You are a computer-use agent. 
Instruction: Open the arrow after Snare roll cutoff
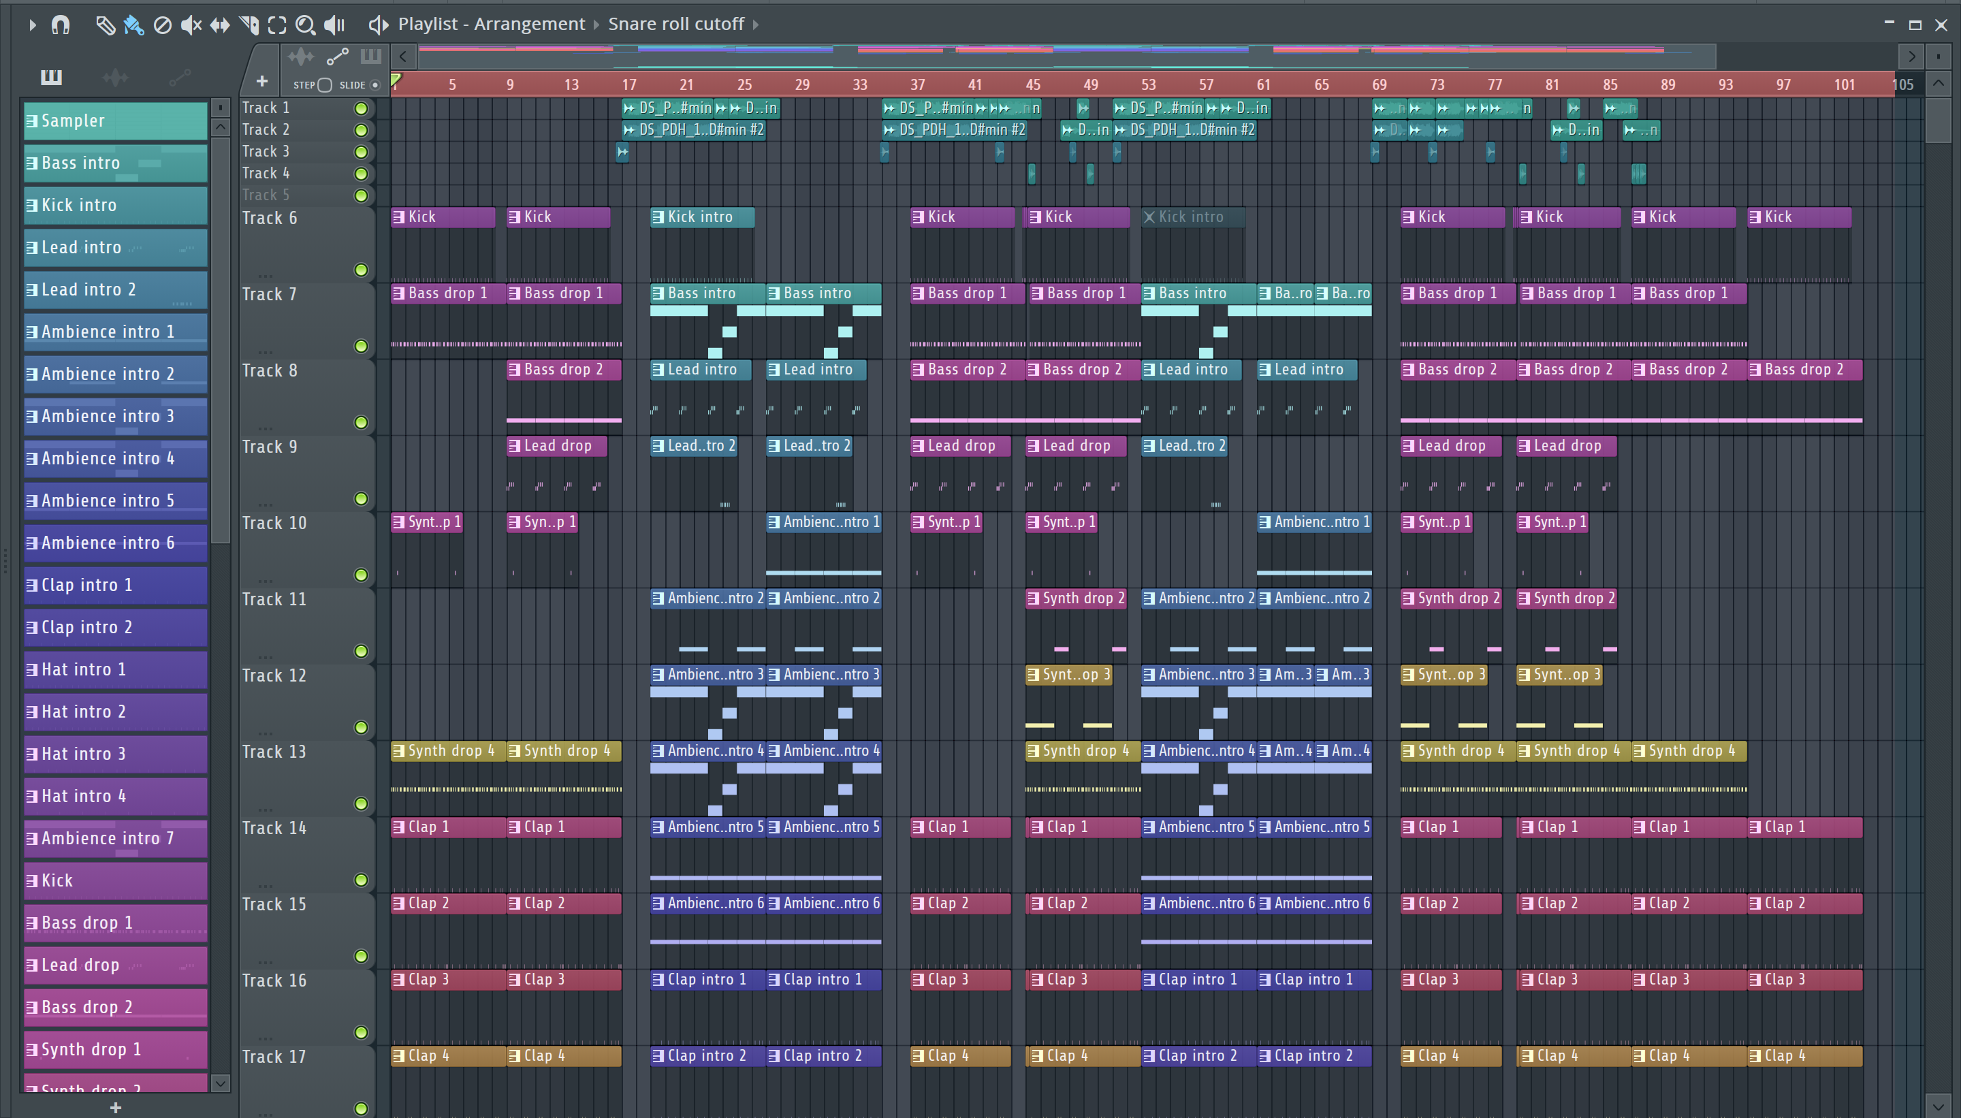coord(756,25)
